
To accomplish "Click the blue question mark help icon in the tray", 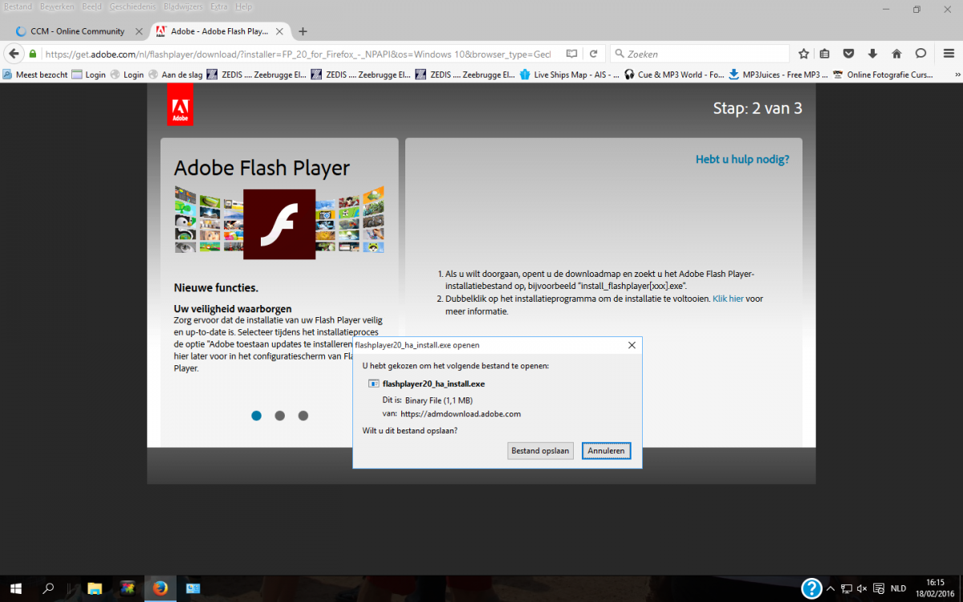I will point(812,588).
